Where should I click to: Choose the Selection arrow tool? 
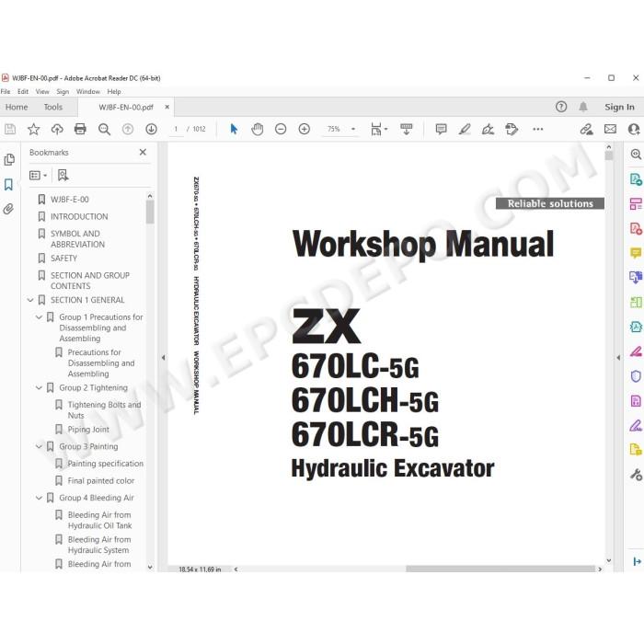click(234, 130)
